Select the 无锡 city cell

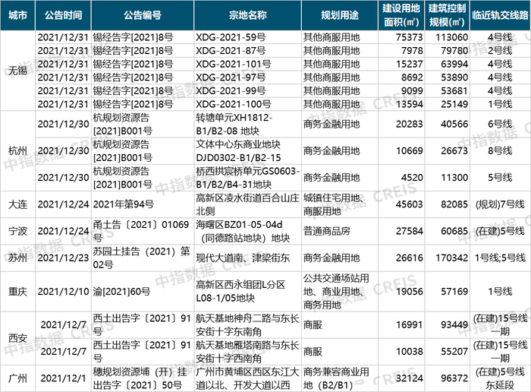click(x=17, y=71)
